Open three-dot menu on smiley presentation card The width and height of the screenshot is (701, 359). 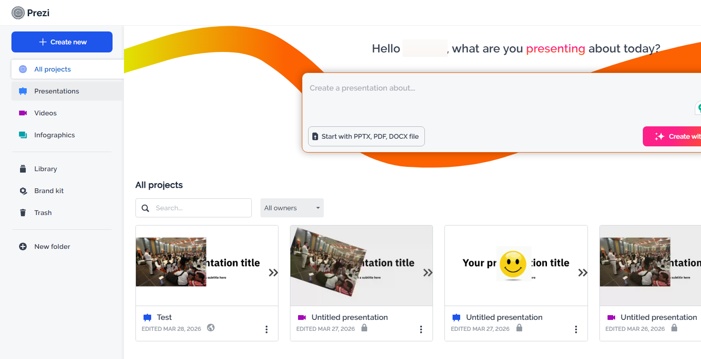[x=576, y=329]
